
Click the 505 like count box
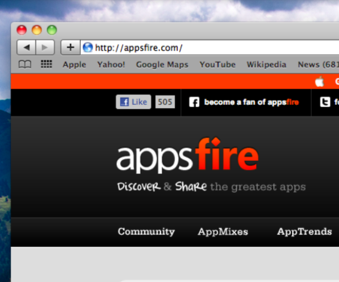[165, 102]
